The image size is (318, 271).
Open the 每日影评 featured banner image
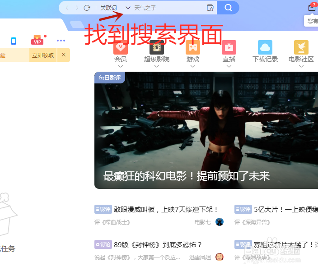(x=206, y=130)
